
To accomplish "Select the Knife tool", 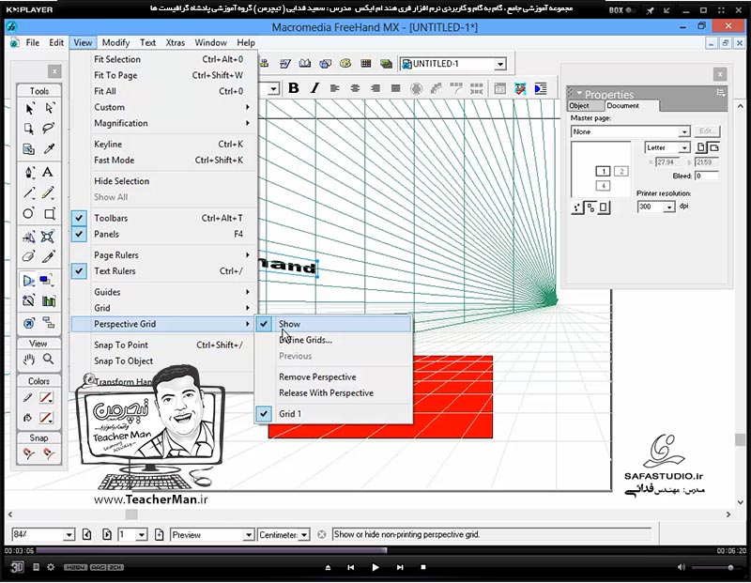I will click(x=48, y=257).
